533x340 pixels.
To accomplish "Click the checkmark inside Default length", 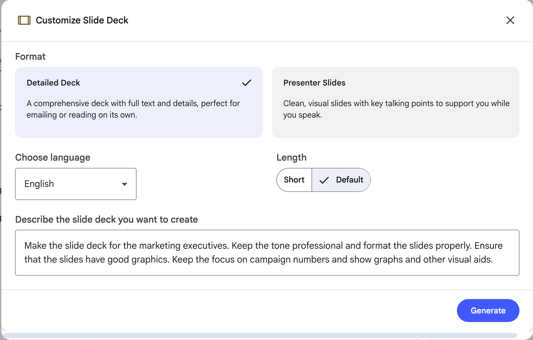I will pyautogui.click(x=324, y=180).
